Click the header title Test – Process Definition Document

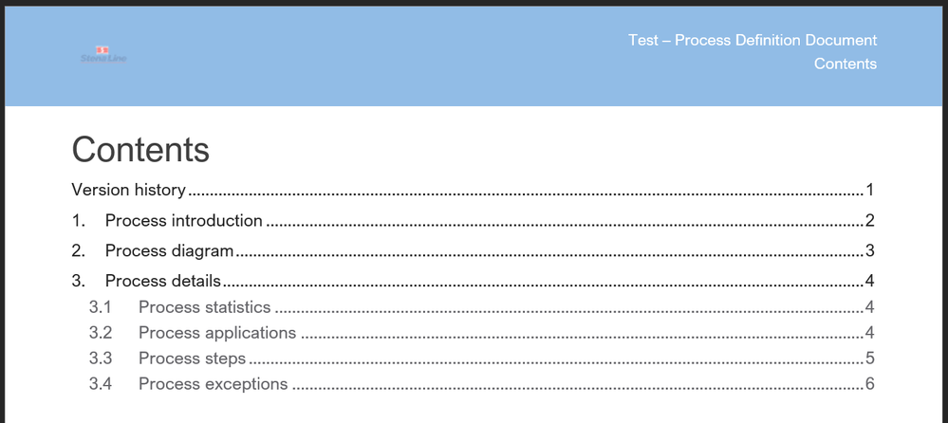pyautogui.click(x=753, y=41)
